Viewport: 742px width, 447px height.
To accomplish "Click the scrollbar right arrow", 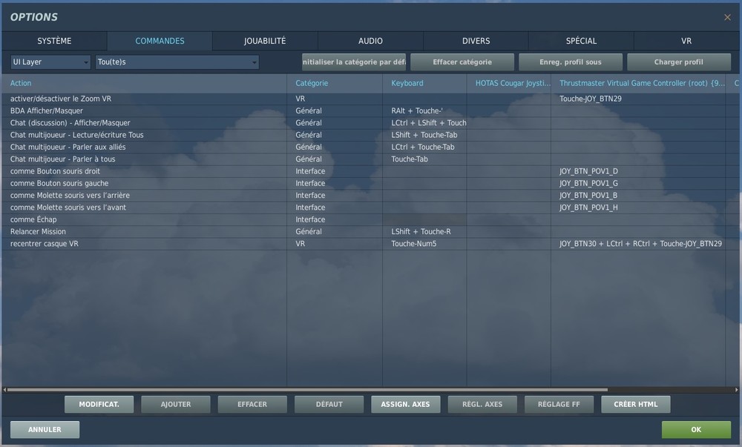I will 737,390.
